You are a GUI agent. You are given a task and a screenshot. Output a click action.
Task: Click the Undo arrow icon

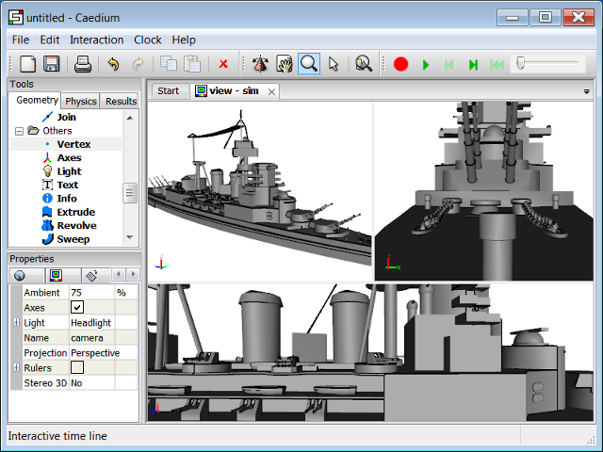(114, 64)
